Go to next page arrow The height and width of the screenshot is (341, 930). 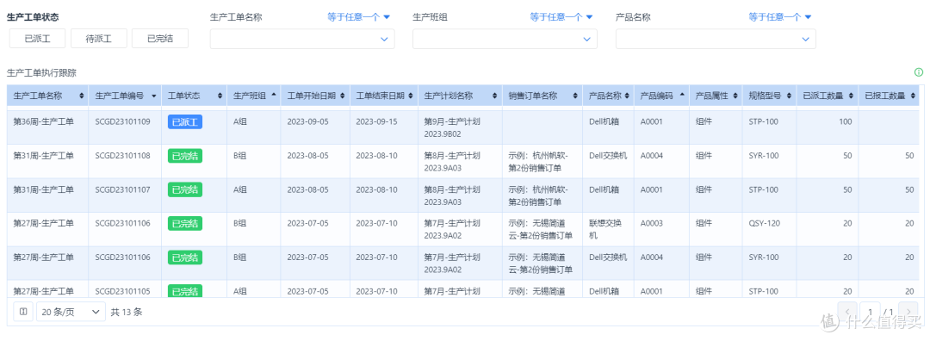(908, 311)
